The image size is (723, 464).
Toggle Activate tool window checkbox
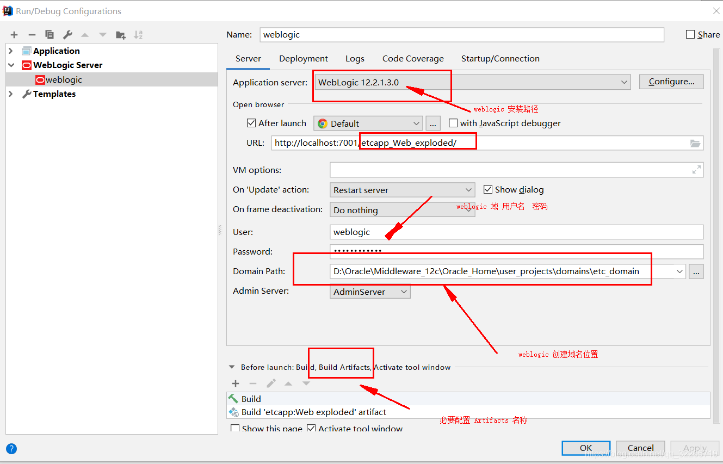pos(311,429)
